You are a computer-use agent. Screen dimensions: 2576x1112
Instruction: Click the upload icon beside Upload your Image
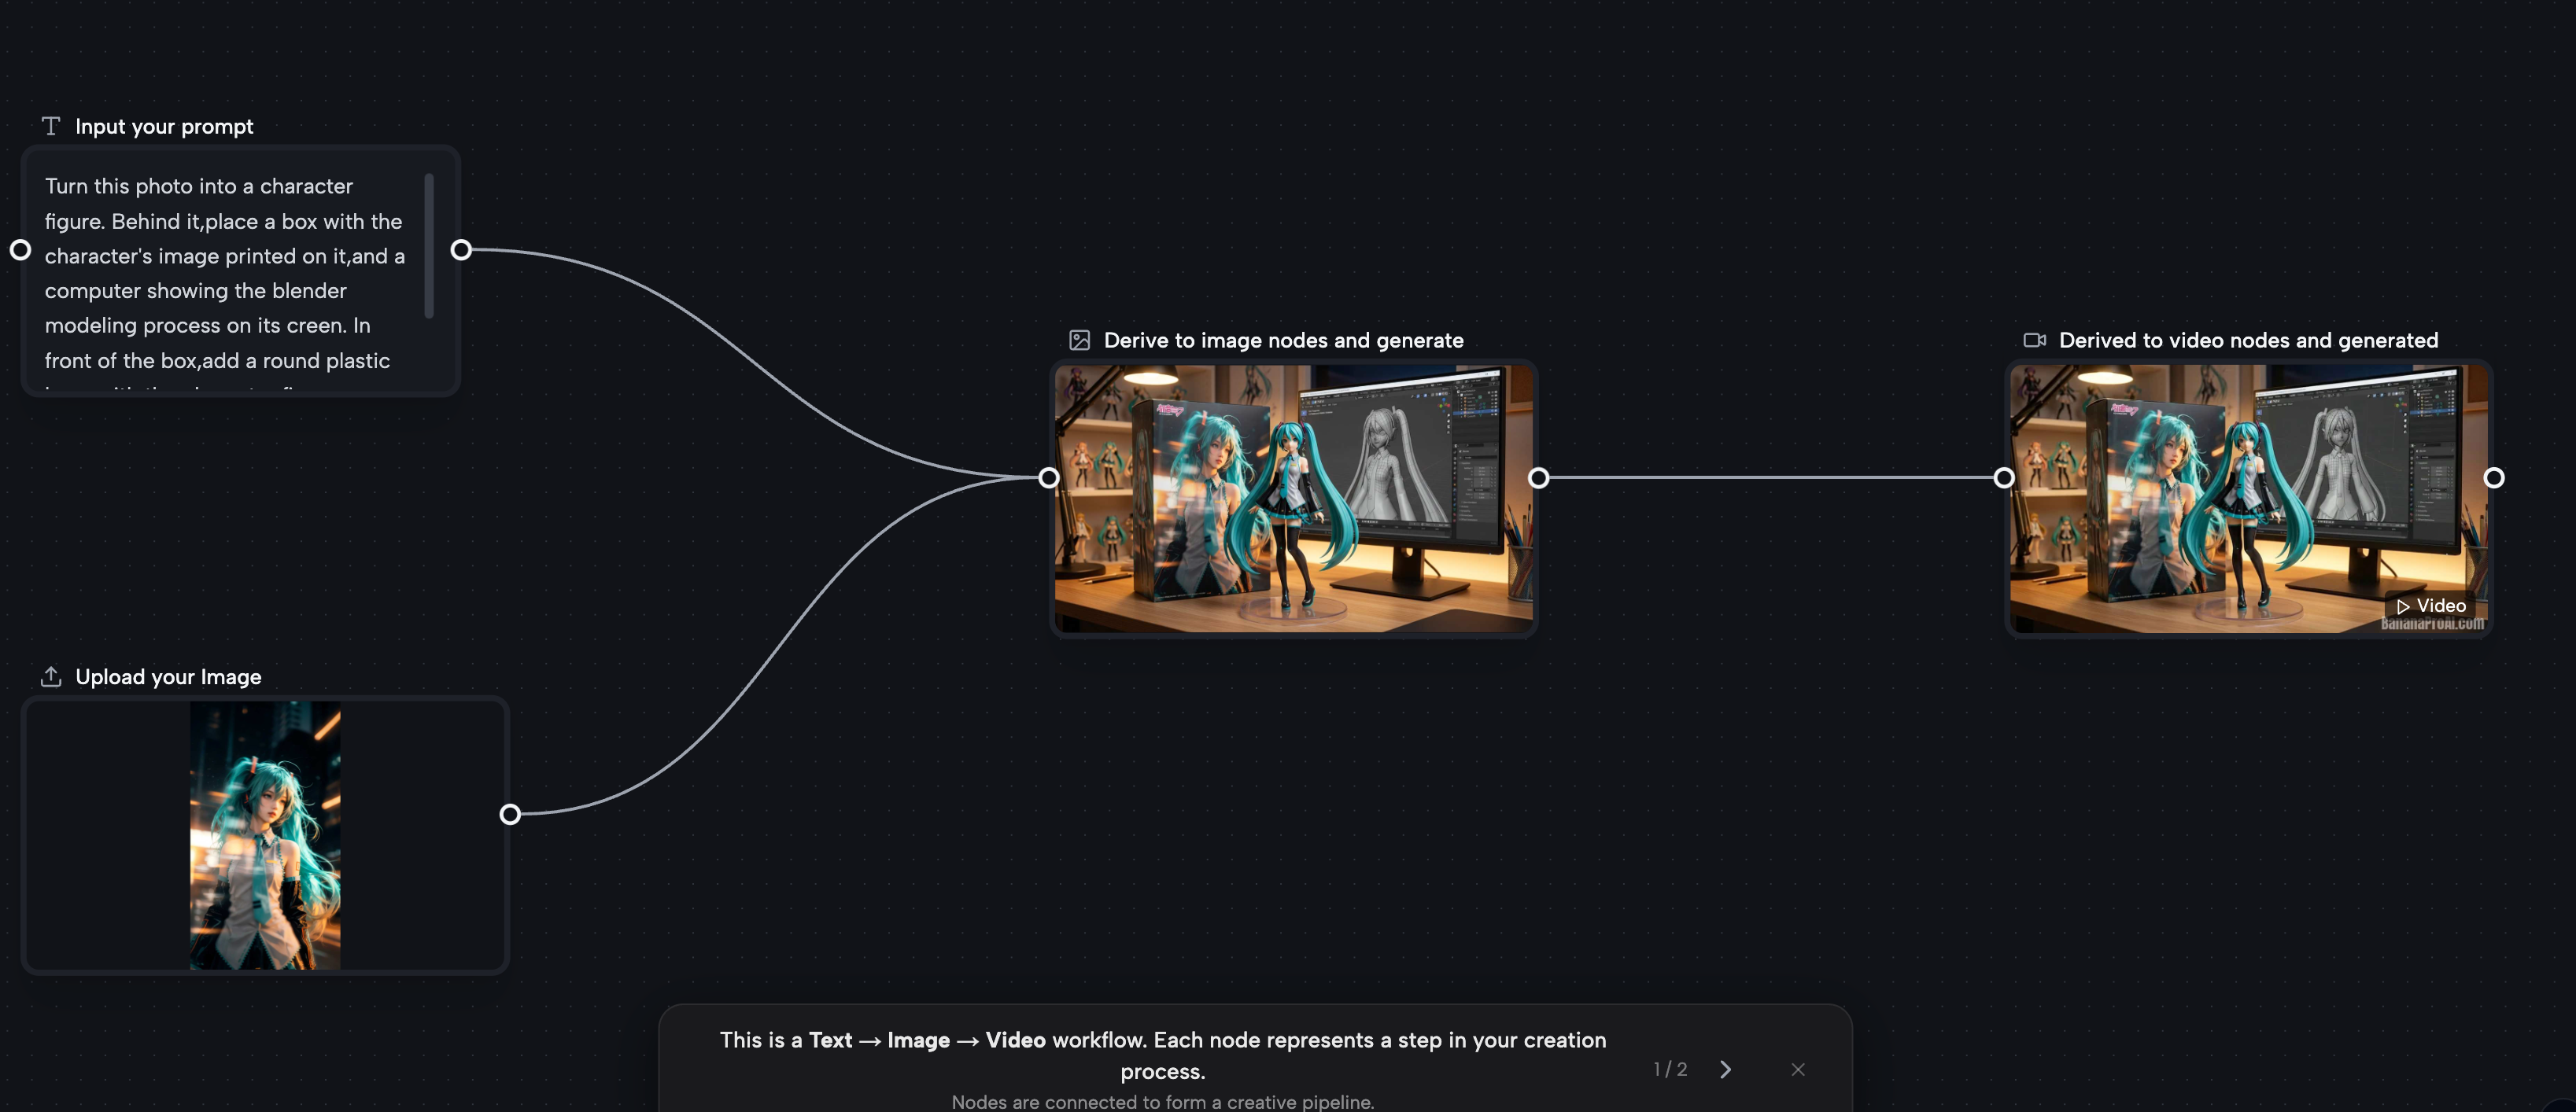pyautogui.click(x=51, y=676)
